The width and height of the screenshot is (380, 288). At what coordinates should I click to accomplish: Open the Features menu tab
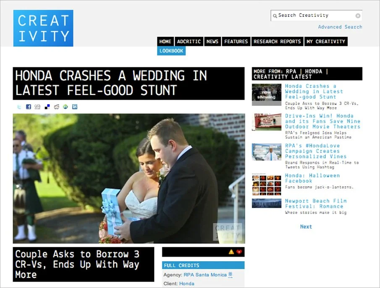point(236,41)
